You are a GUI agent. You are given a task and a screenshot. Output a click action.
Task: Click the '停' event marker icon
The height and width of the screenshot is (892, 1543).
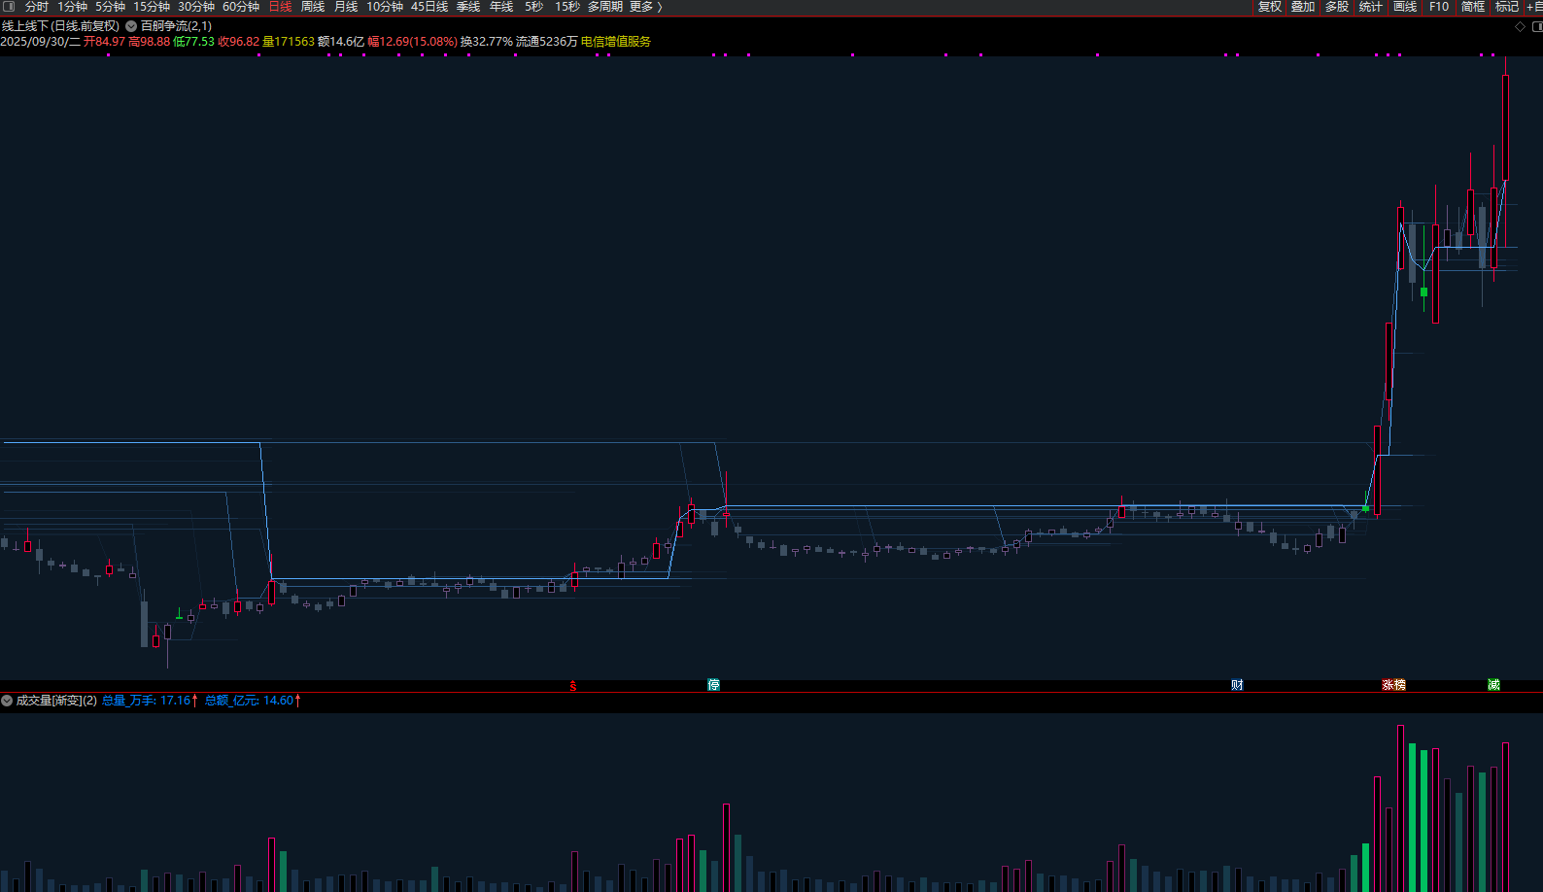(x=714, y=685)
